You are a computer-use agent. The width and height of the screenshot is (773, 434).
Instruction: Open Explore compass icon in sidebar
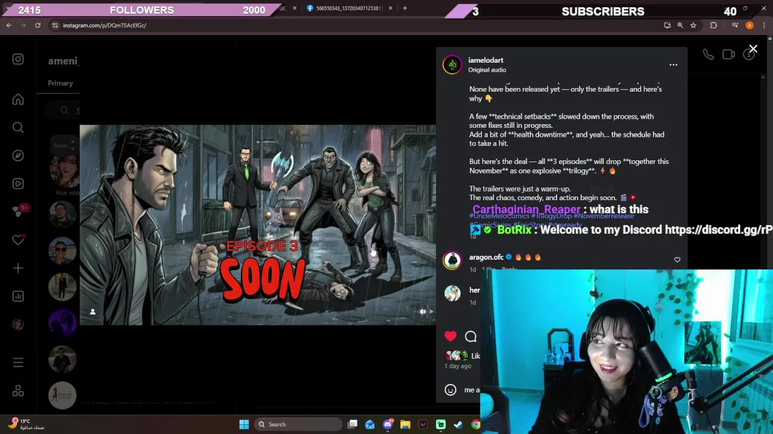pos(18,156)
